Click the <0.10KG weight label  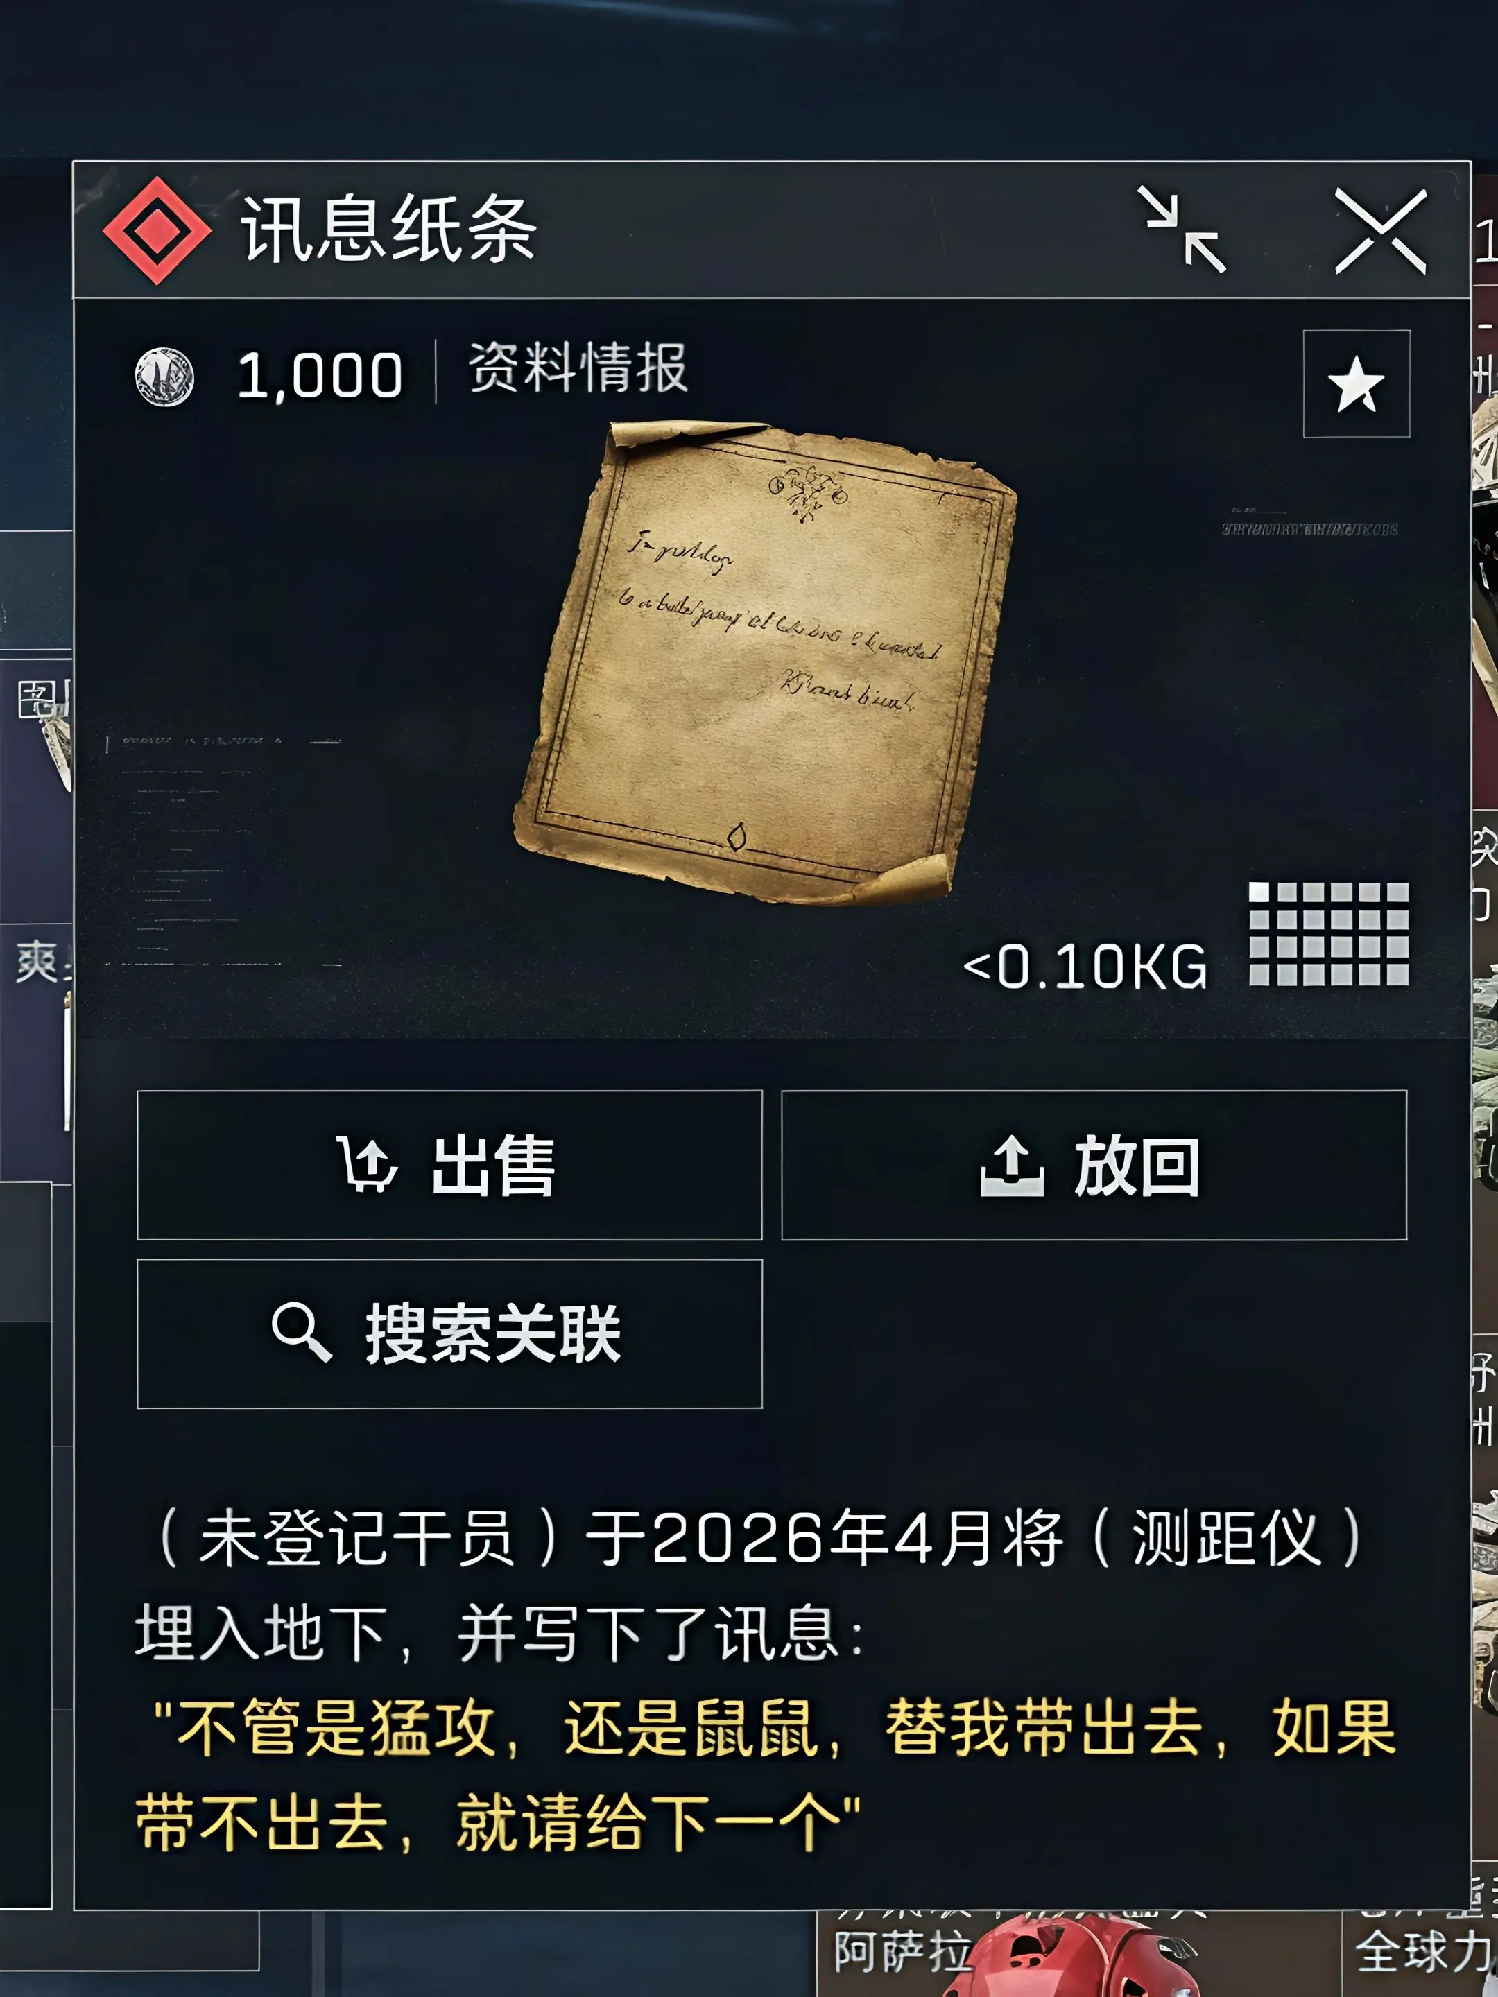tap(1085, 967)
